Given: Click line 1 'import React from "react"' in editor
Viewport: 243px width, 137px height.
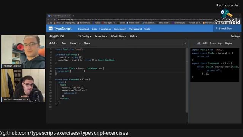Looking at the screenshot, I should [69, 49].
